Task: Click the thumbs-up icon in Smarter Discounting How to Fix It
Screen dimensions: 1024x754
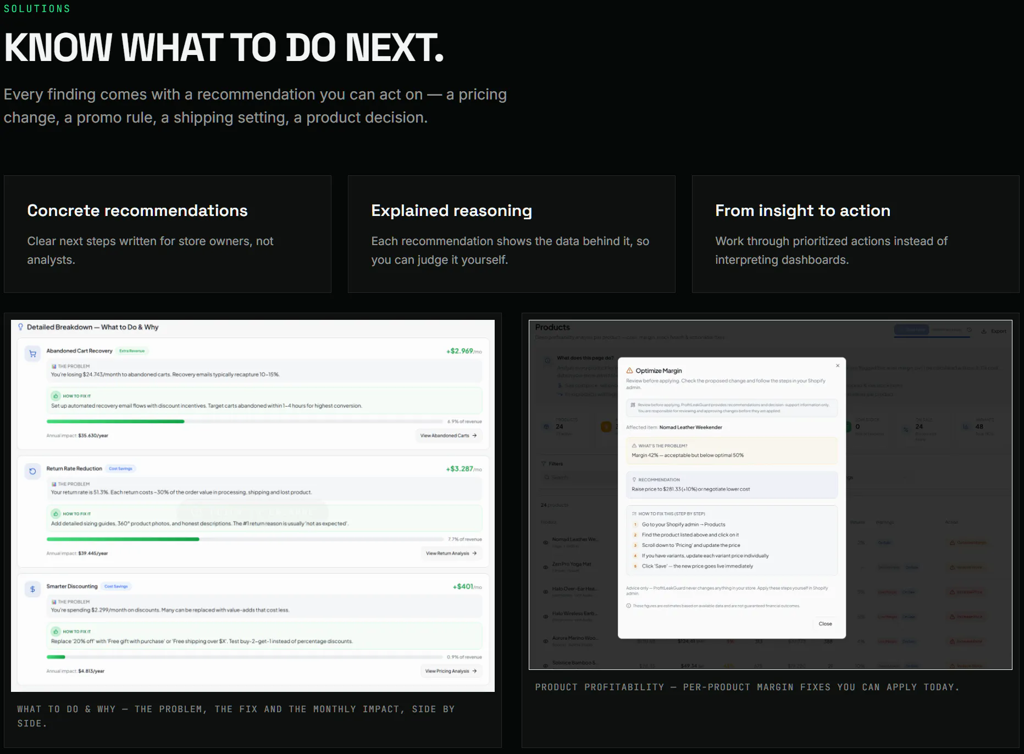Action: [56, 631]
